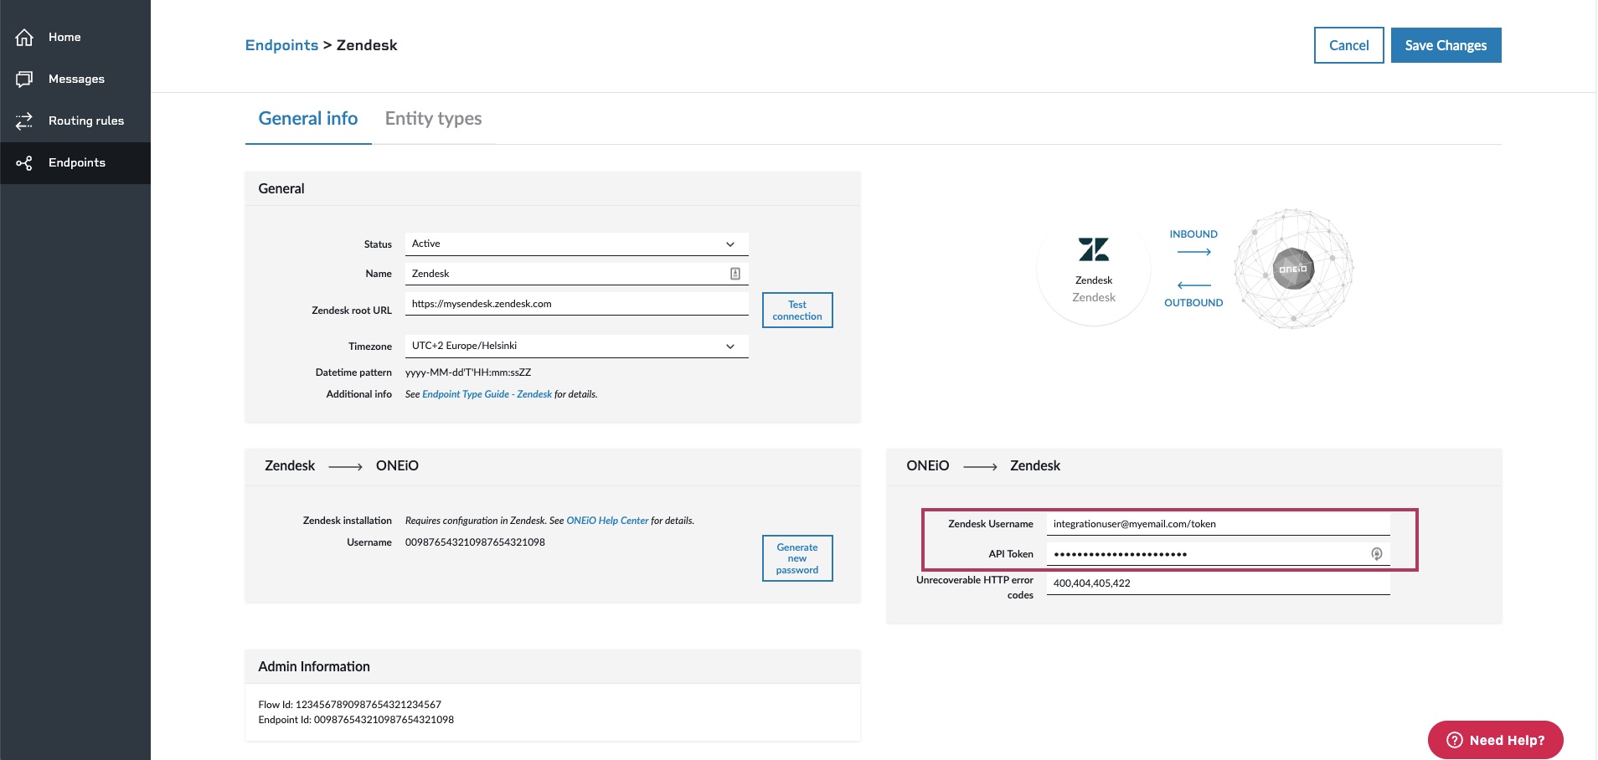
Task: Open Routing rules in the sidebar
Action: (x=75, y=121)
